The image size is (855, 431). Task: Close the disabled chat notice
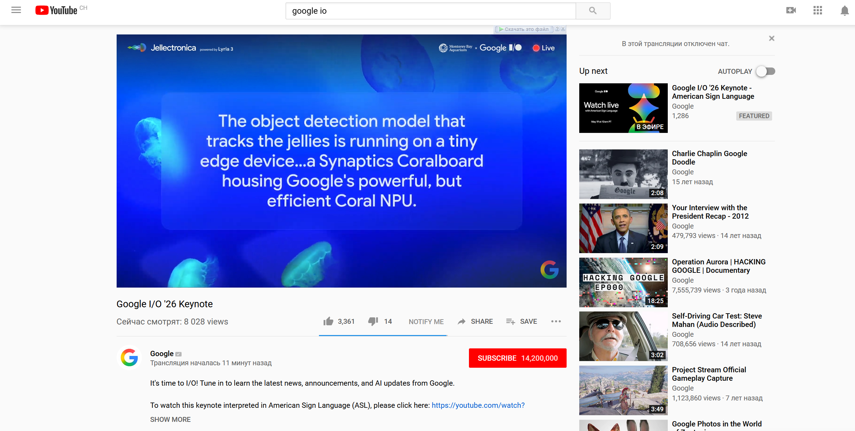[772, 38]
